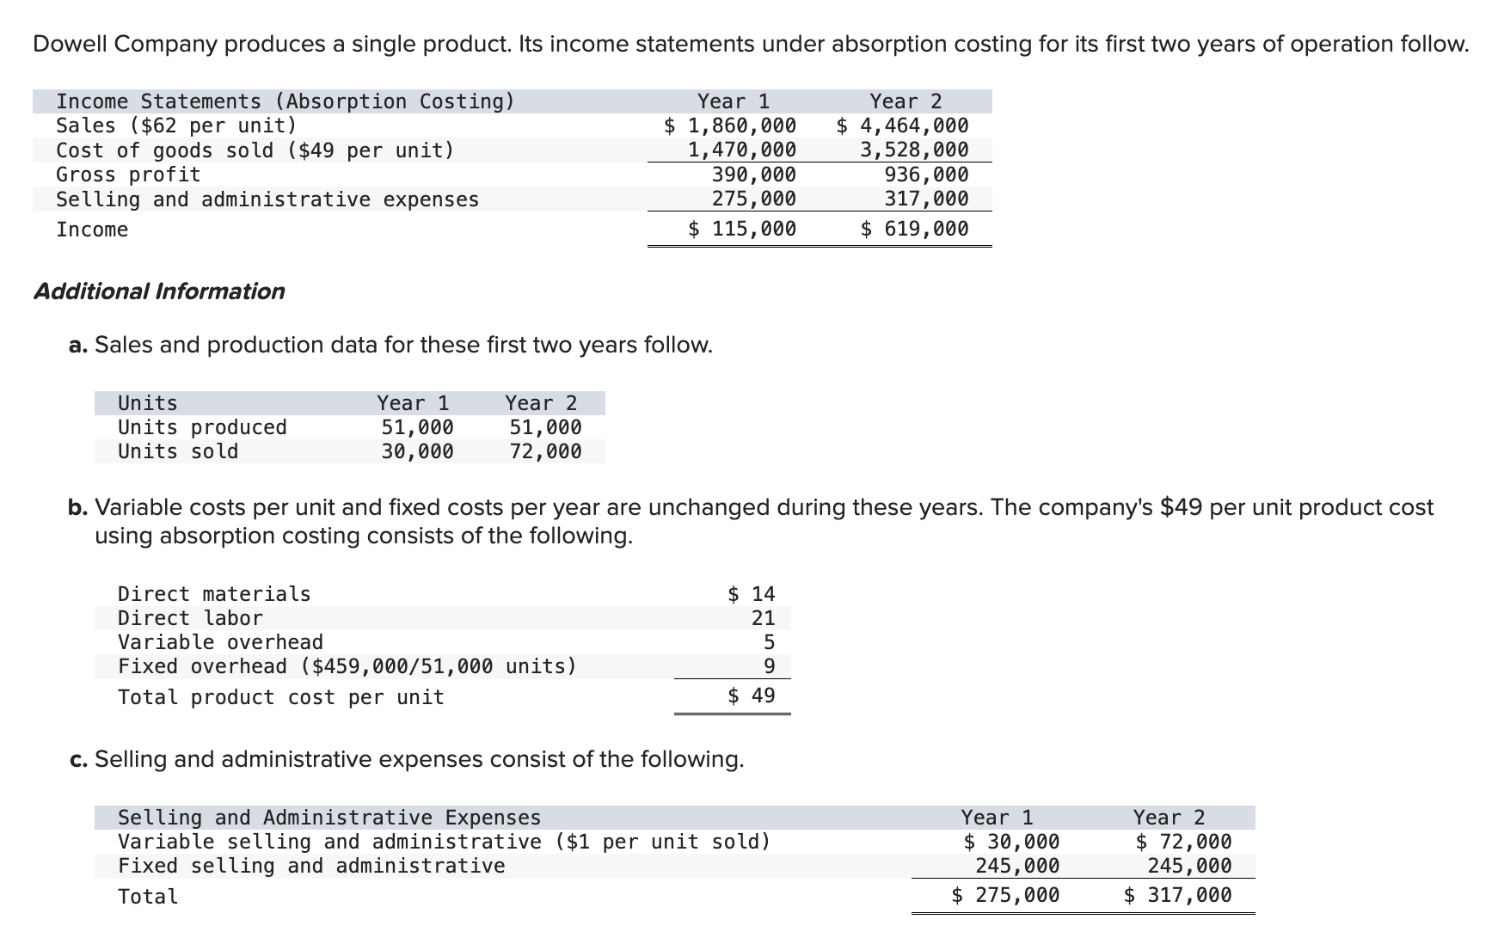This screenshot has width=1498, height=944.
Task: Select the Variable overhead line item
Action: tap(220, 641)
